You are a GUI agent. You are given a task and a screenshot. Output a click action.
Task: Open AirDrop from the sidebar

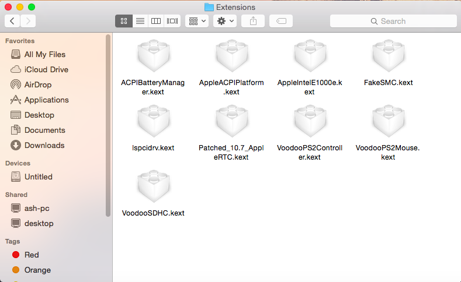click(38, 84)
